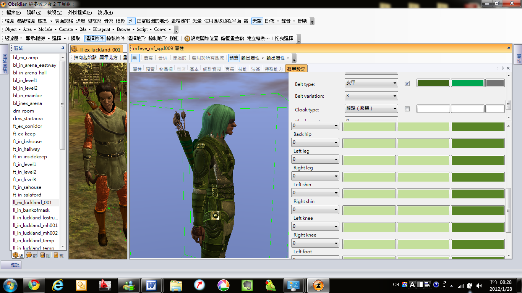This screenshot has height=293, width=522.
Task: Click the 顯示北方 show north button
Action: tap(109, 58)
